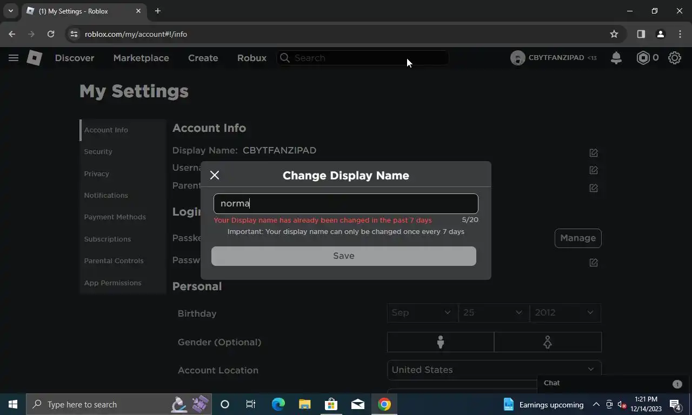Screen dimensions: 692x415
Task: Edit the Display Name pencil icon
Action: pyautogui.click(x=594, y=153)
